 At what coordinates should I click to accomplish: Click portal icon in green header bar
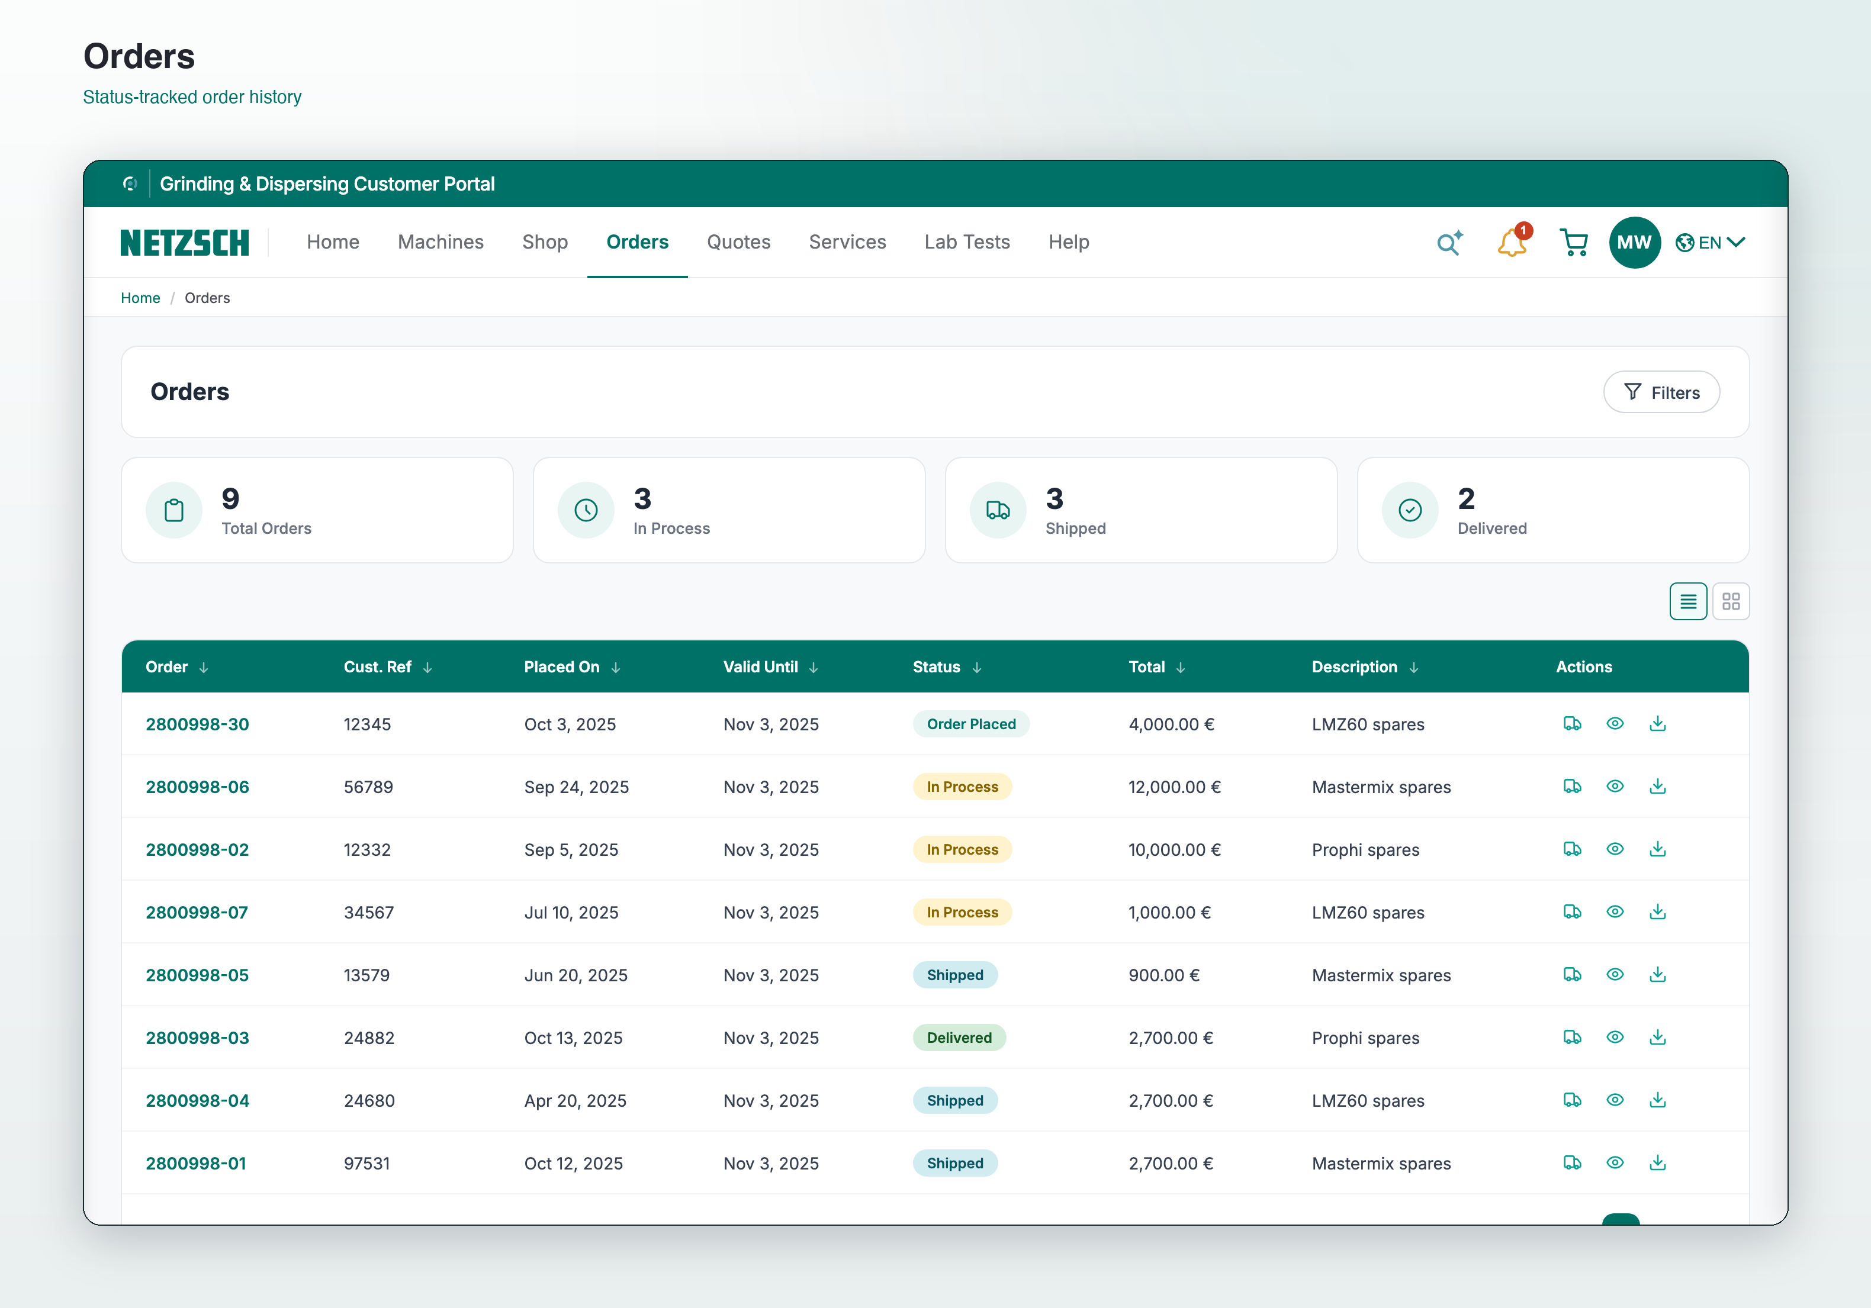tap(130, 184)
